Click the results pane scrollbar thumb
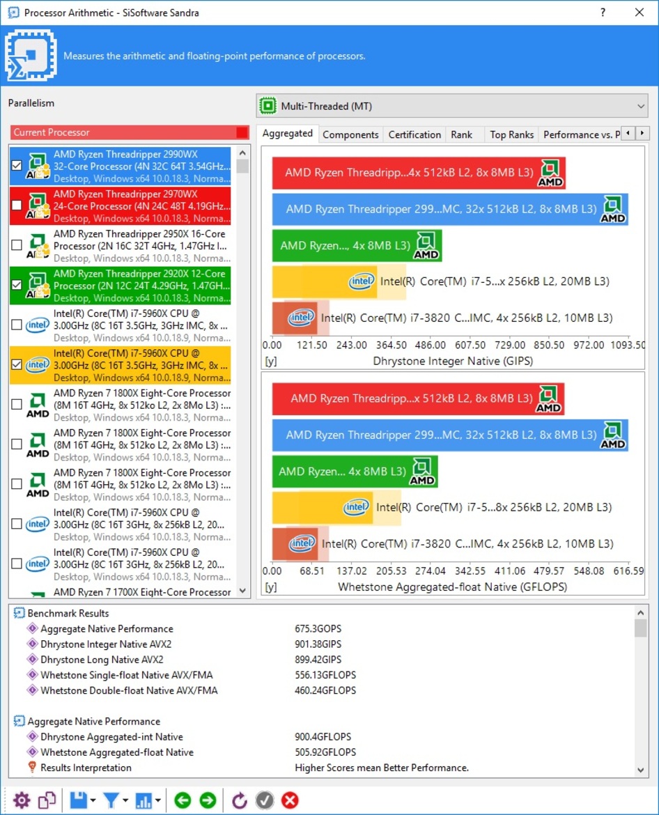 coord(640,628)
